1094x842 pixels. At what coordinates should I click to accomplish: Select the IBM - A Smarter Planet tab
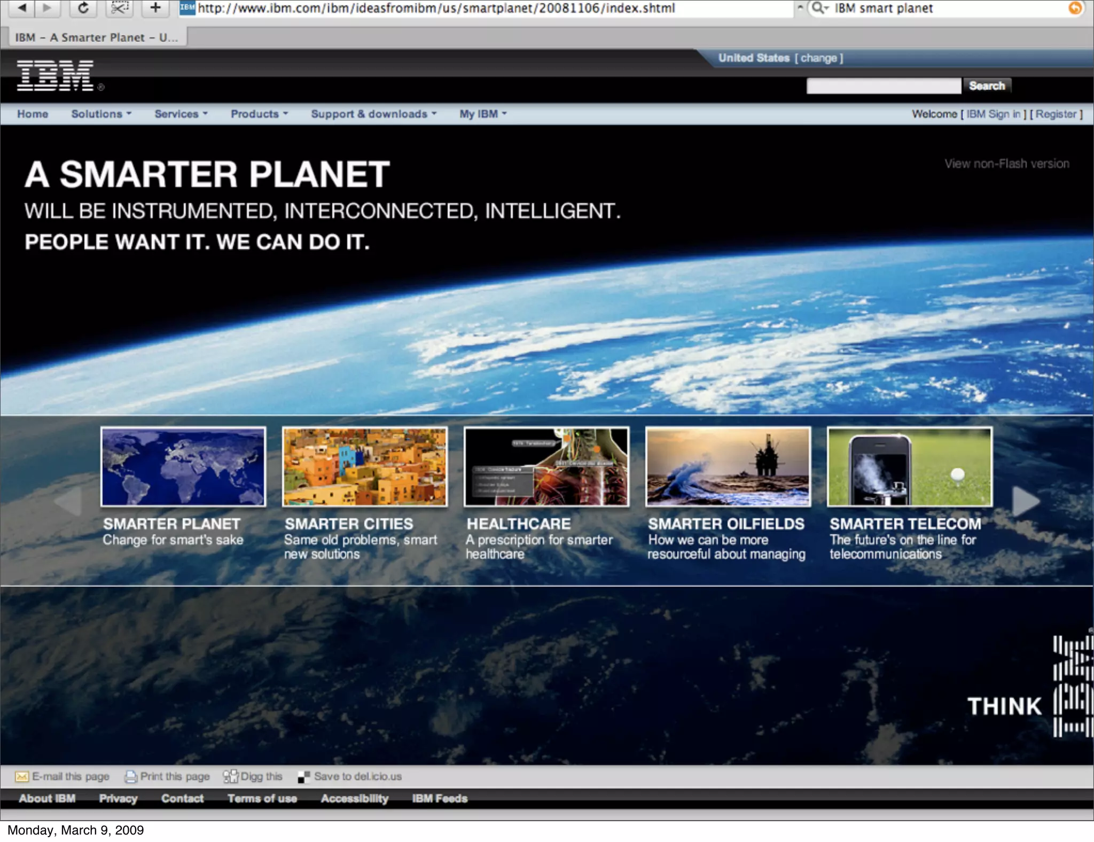[96, 37]
